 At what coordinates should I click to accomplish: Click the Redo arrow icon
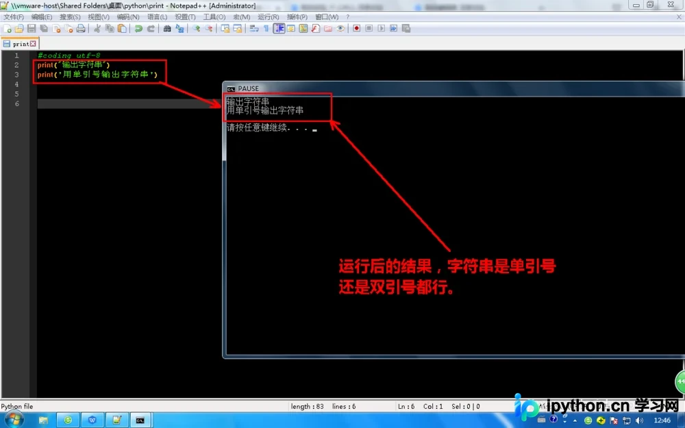(151, 28)
